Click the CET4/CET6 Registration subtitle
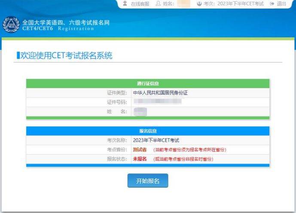This screenshot has width=296, height=213. pos(58,28)
